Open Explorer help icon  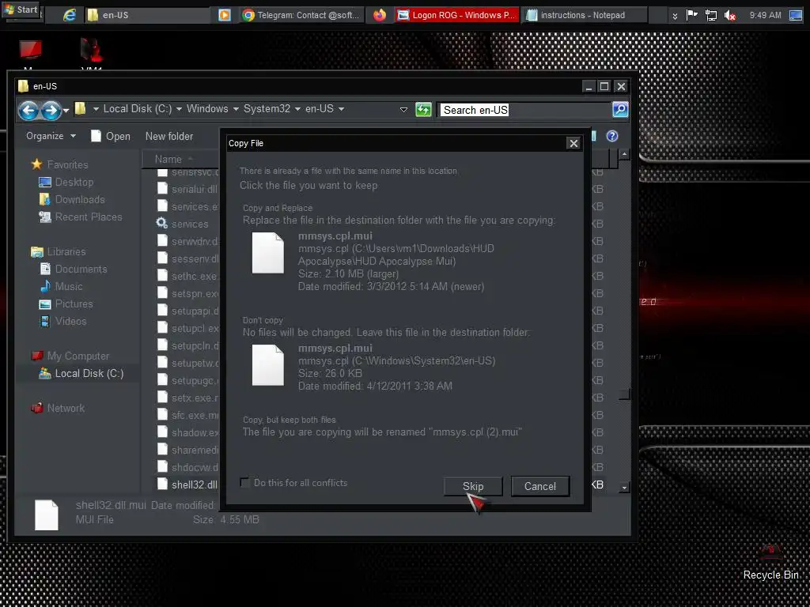coord(612,136)
